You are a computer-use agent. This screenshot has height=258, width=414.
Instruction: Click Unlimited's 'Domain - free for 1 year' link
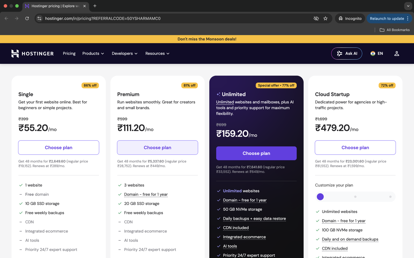point(245,200)
